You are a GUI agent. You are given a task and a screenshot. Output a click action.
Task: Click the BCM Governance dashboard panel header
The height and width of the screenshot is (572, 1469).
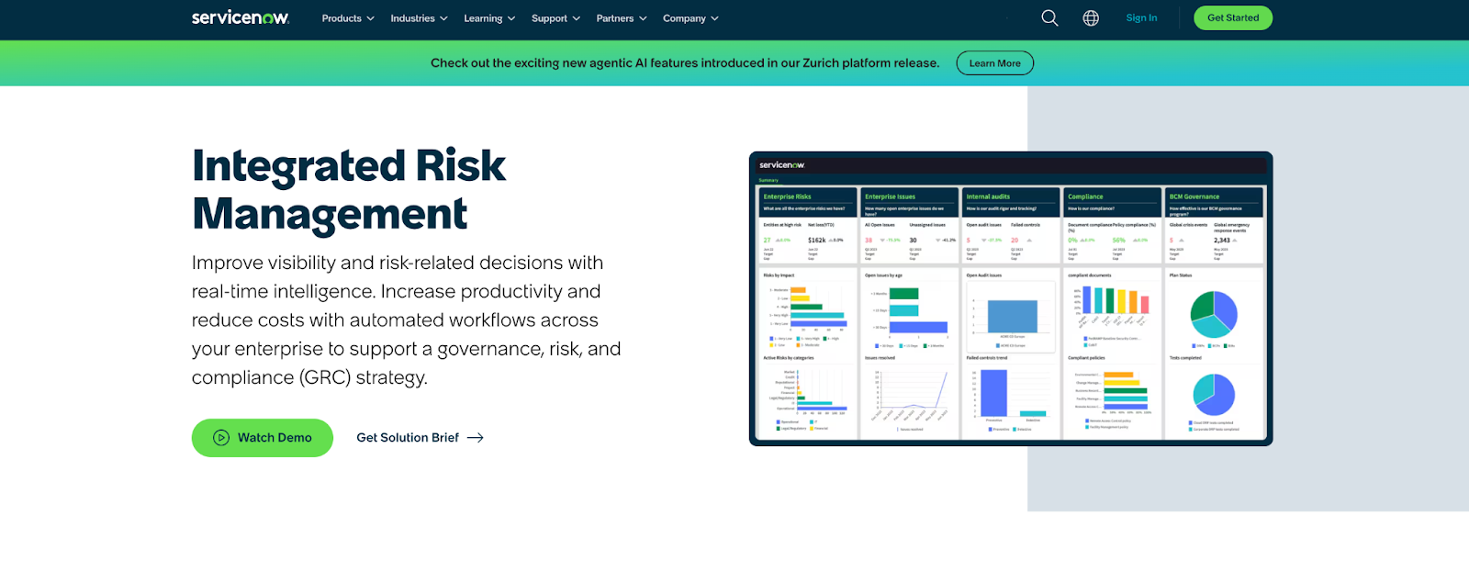pos(1214,196)
